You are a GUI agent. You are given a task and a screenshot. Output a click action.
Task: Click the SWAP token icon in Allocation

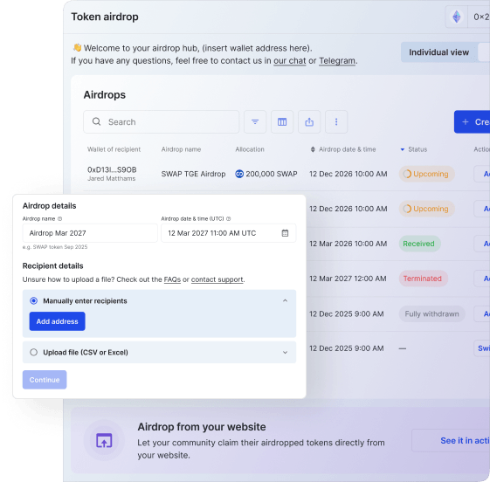click(x=239, y=174)
